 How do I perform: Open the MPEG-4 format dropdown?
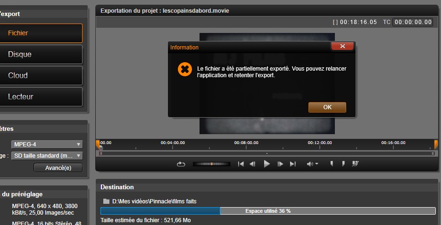click(47, 145)
